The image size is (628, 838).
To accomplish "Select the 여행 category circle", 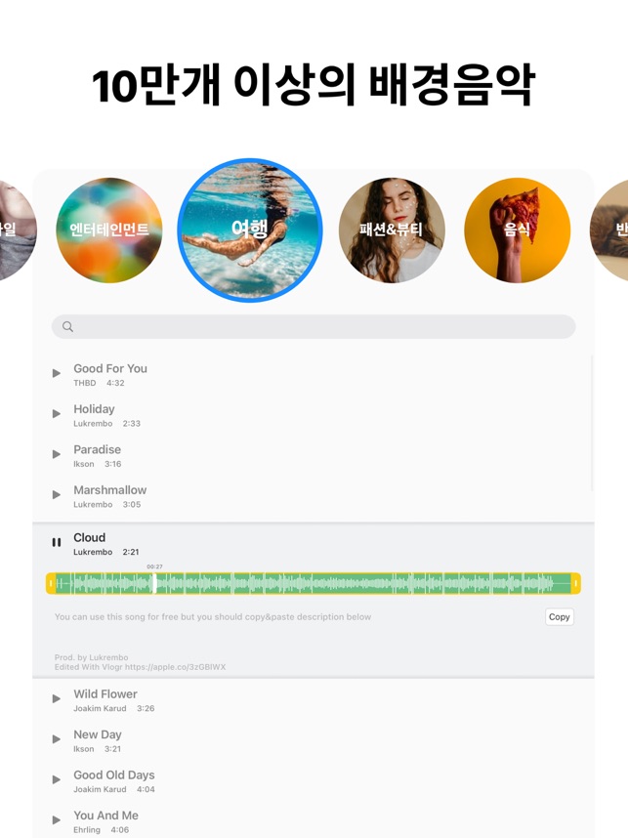I will coord(250,230).
